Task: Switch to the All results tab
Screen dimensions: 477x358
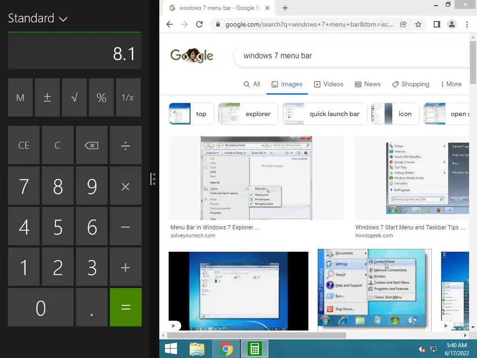Action: click(x=252, y=84)
